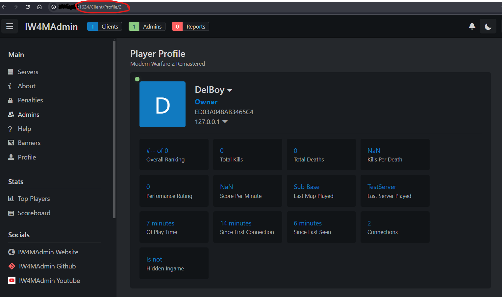Screen dimensions: 502x297
Task: Open the Help page
Action: pyautogui.click(x=24, y=129)
